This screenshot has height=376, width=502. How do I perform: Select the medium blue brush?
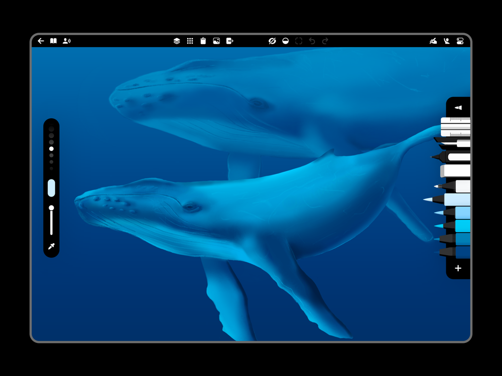[x=452, y=239]
